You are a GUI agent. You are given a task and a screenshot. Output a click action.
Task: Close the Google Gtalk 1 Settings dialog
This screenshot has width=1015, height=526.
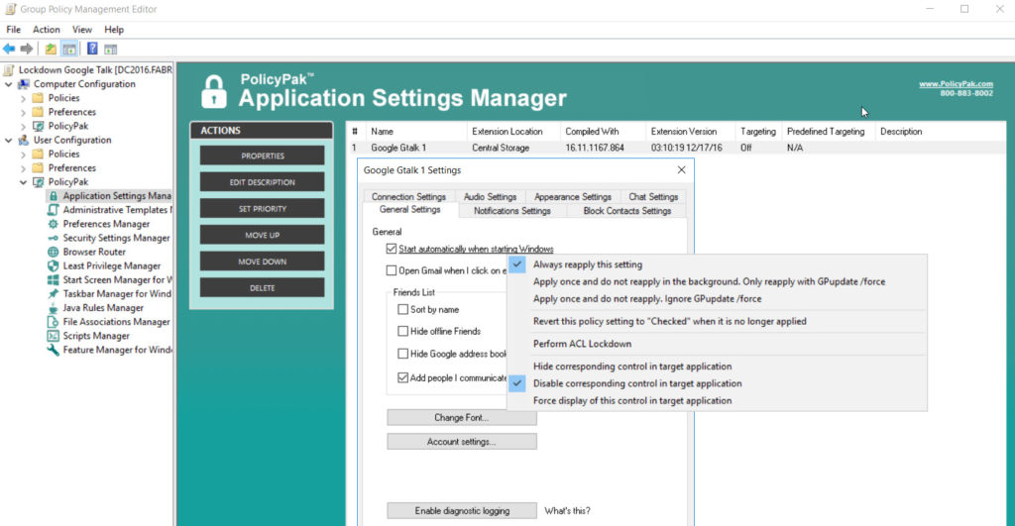coord(681,170)
